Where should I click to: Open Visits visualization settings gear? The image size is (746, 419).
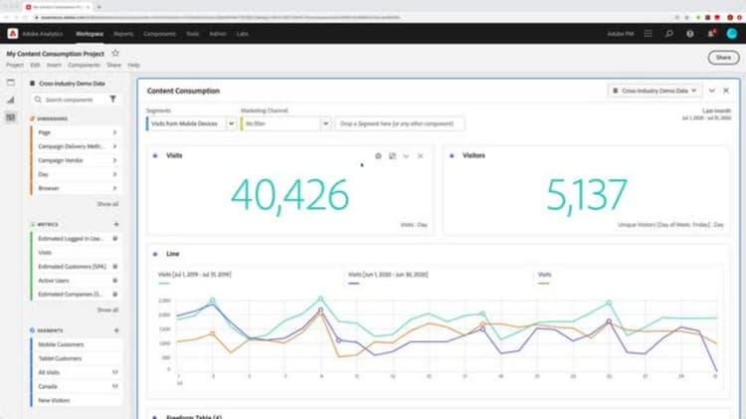378,155
